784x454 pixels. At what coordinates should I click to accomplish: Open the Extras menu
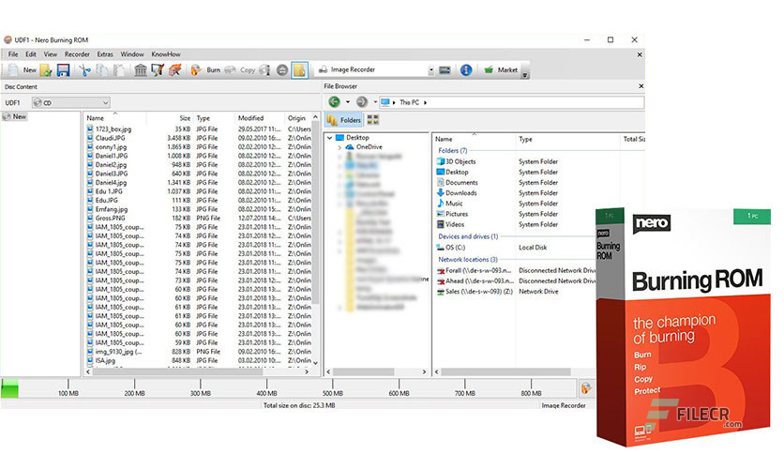(x=105, y=54)
